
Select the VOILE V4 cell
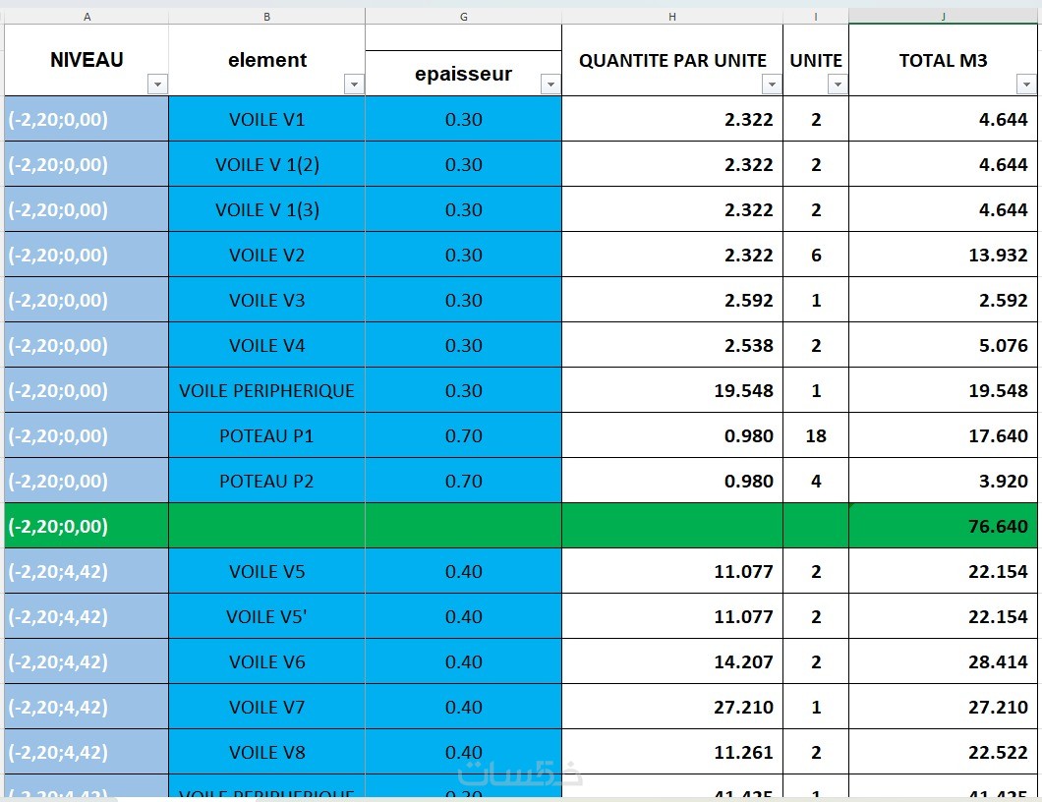click(x=266, y=345)
